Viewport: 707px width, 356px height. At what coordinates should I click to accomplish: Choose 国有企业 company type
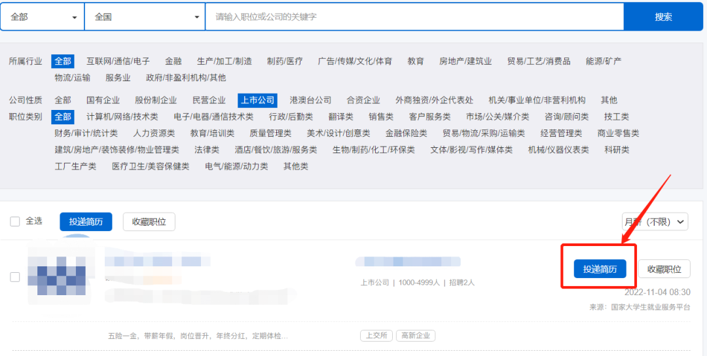pos(103,100)
